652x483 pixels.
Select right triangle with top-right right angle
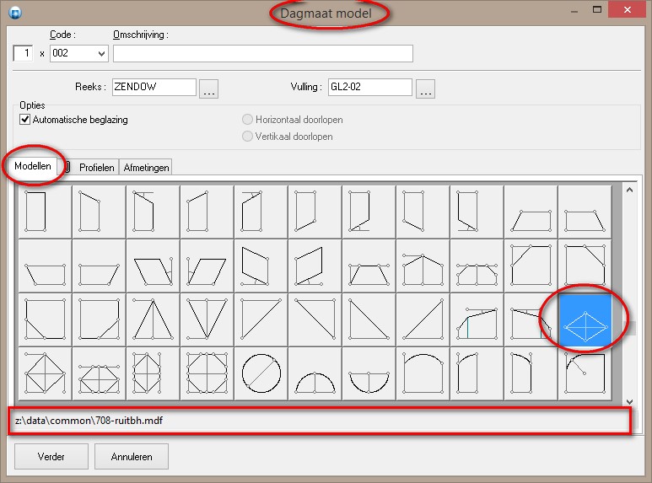click(315, 319)
